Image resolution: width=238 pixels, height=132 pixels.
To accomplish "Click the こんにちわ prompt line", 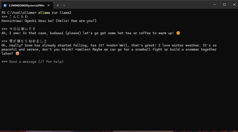I will [19, 17].
